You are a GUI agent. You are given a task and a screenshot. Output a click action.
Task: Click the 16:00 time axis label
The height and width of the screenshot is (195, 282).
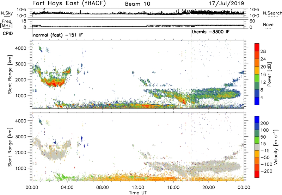(173, 188)
